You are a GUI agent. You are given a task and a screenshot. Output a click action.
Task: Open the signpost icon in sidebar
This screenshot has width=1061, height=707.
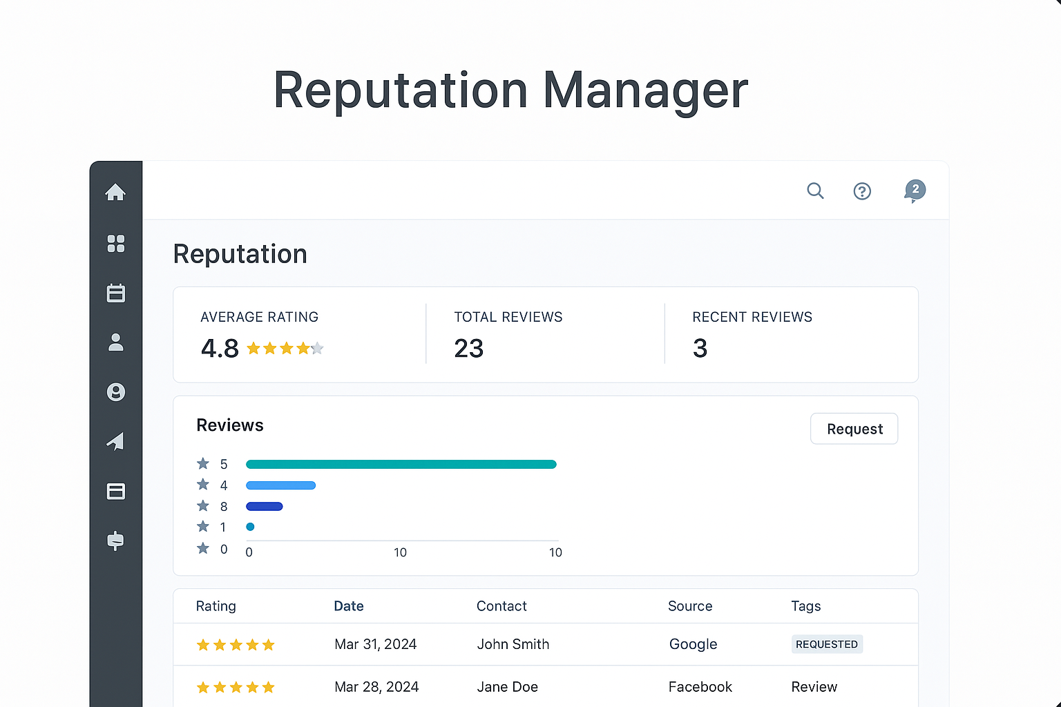click(x=116, y=541)
